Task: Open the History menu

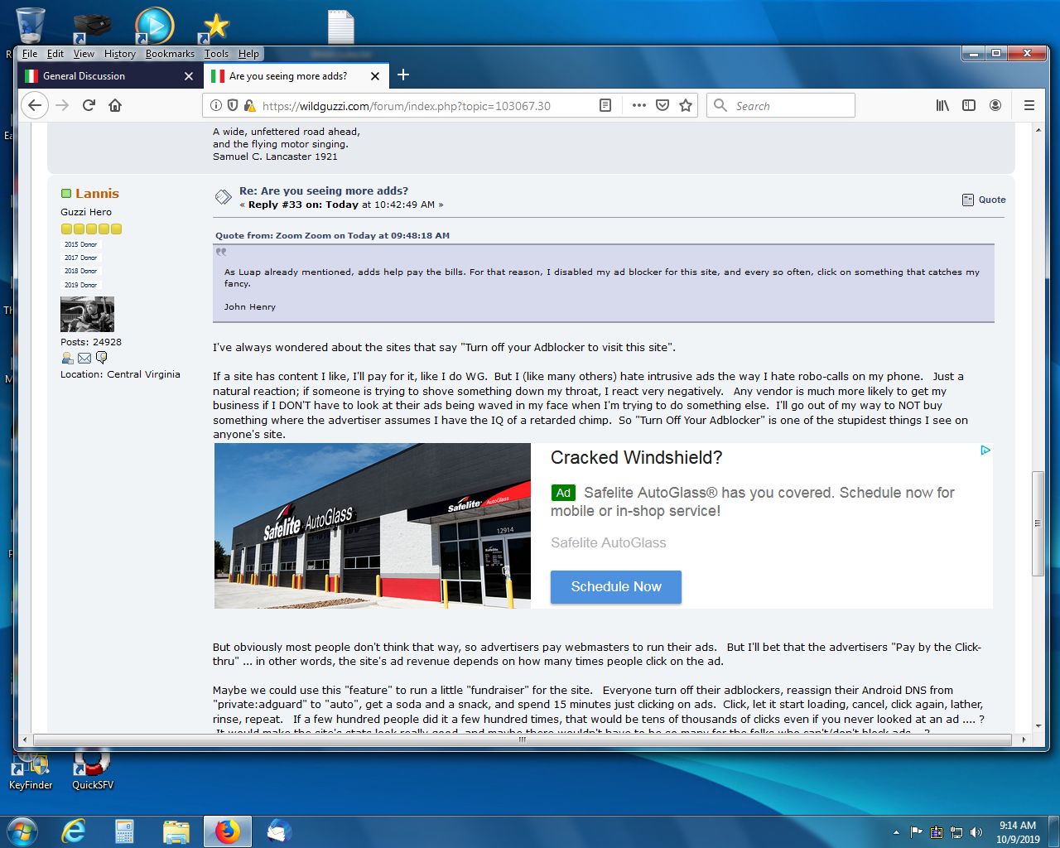Action: (x=120, y=54)
